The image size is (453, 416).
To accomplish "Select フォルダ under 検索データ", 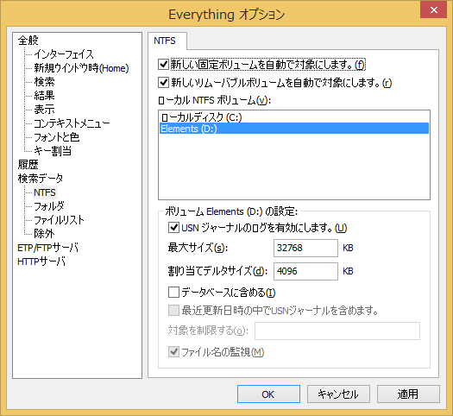I will pos(49,206).
